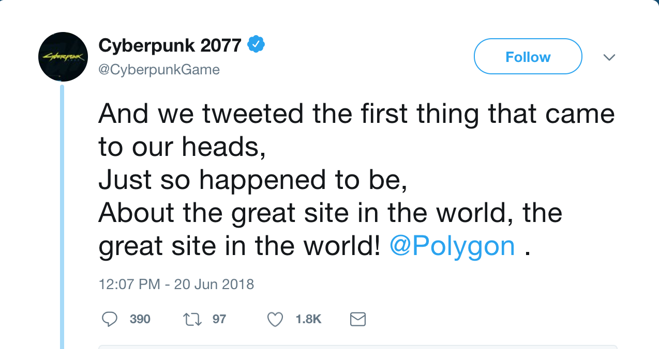Click the 12:07 PM timestamp
Image resolution: width=659 pixels, height=349 pixels.
129,284
